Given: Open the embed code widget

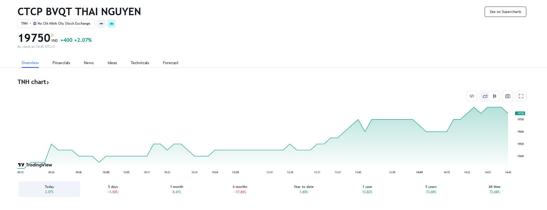Looking at the screenshot, I should [472, 96].
